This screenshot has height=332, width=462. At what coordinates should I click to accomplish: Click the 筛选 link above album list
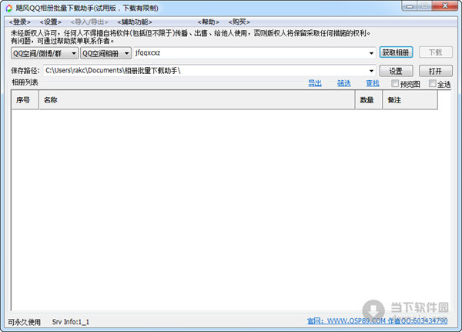point(344,83)
